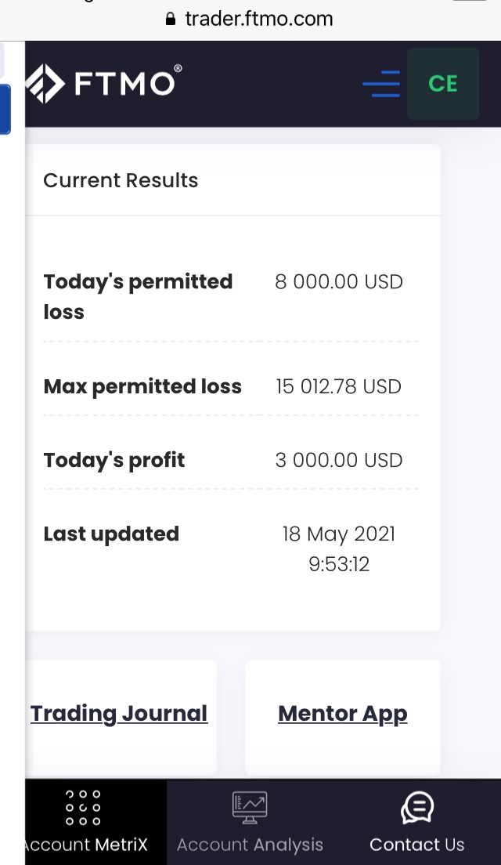The image size is (501, 865).
Task: Switch to the Account MetriX tab label
Action: 86,845
